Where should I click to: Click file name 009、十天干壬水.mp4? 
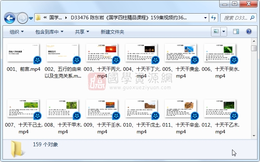pos(102,128)
